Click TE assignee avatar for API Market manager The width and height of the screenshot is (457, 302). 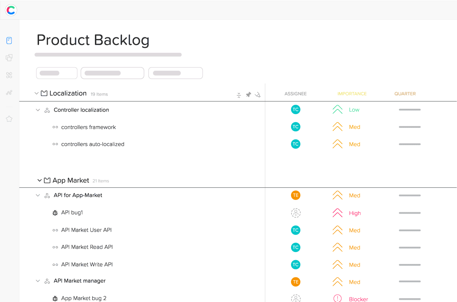[296, 282]
